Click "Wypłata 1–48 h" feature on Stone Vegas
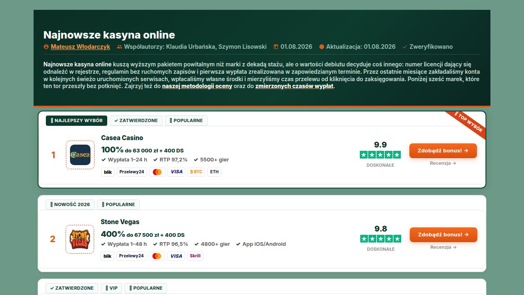Image resolution: width=524 pixels, height=295 pixels. click(x=124, y=244)
